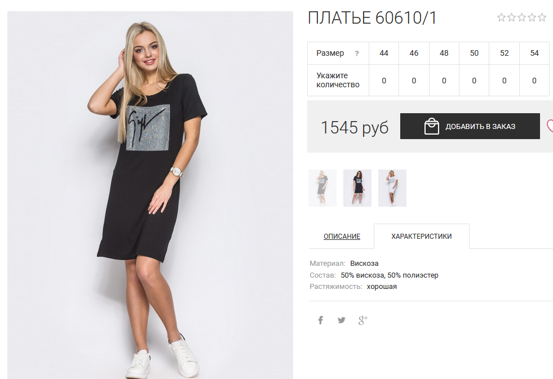View gray dress thumbnail
This screenshot has width=553, height=379.
(322, 188)
